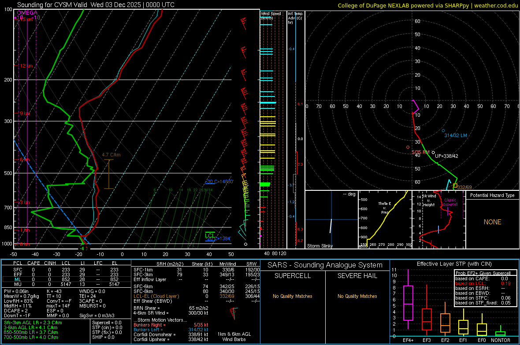Click the SUPERCELL column heading in SARS
The height and width of the screenshot is (345, 520).
coord(293,276)
